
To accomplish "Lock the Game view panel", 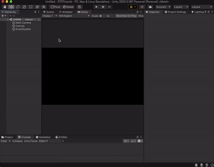I will pos(137,12).
